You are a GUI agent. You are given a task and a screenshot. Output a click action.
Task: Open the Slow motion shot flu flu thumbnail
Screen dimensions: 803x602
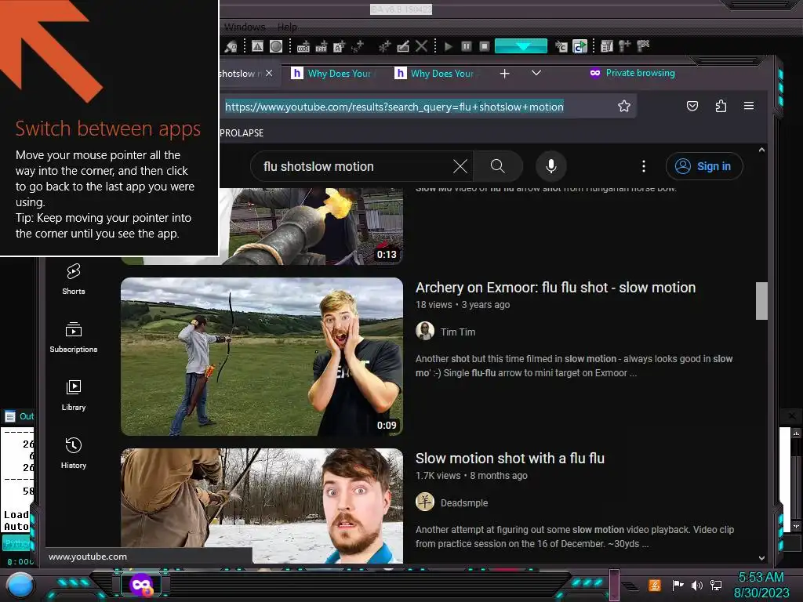262,506
